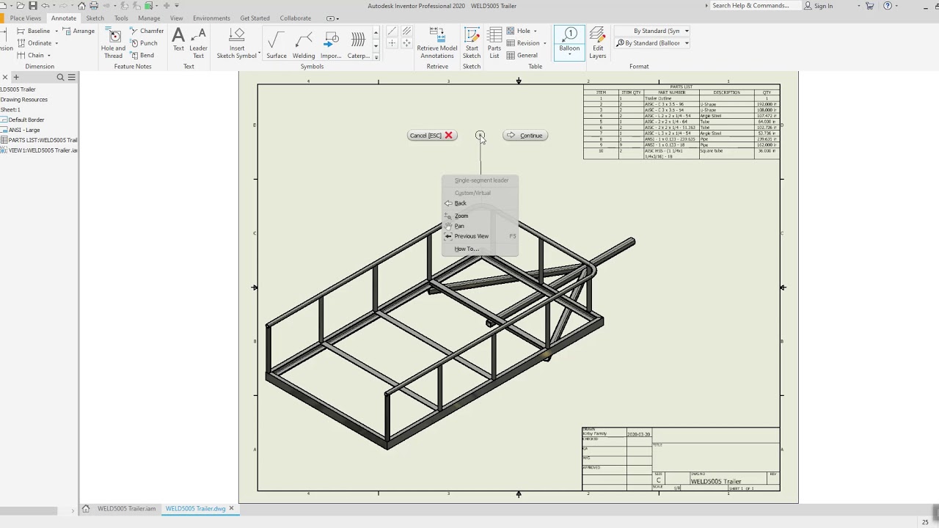Open the shopping cart icon in title bar
Screen dimensions: 939x528
pyautogui.click(x=870, y=6)
